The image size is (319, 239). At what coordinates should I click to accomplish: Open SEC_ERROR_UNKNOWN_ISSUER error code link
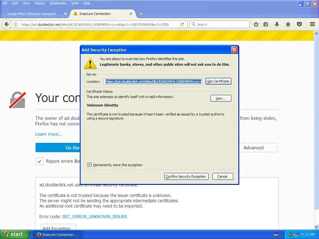(x=95, y=217)
